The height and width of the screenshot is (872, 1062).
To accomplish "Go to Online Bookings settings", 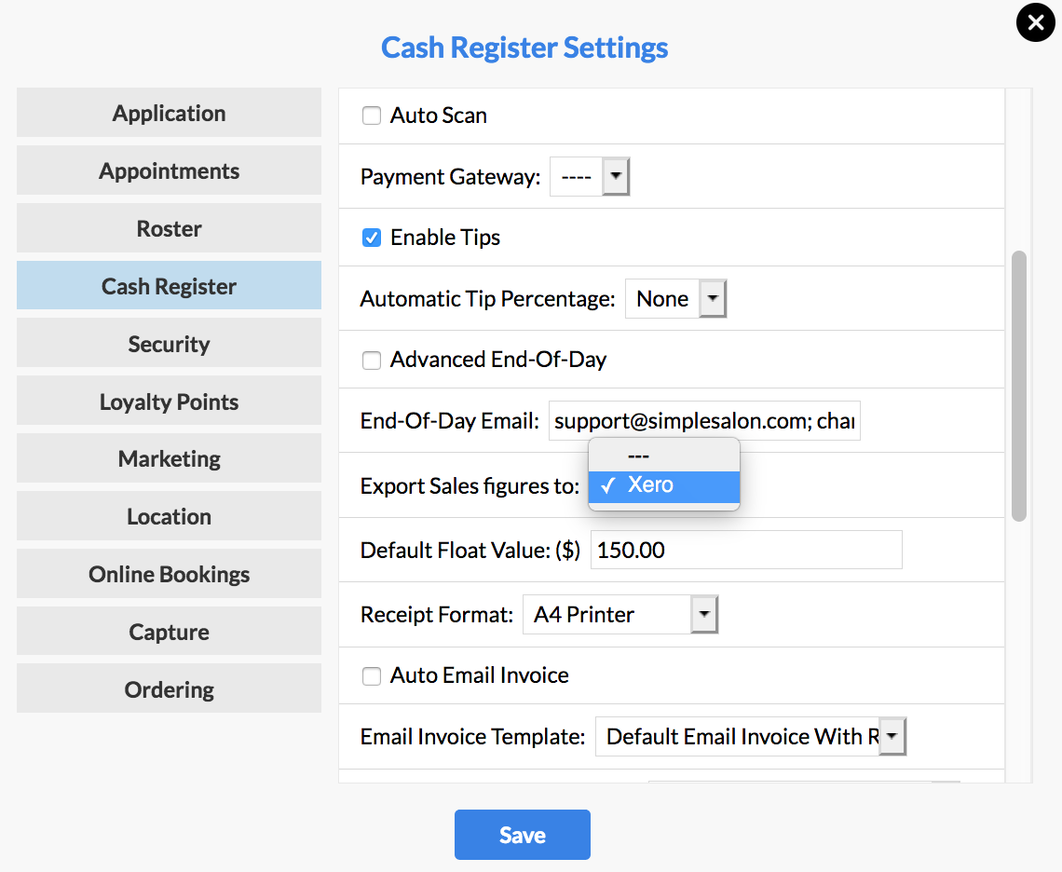I will coord(169,573).
